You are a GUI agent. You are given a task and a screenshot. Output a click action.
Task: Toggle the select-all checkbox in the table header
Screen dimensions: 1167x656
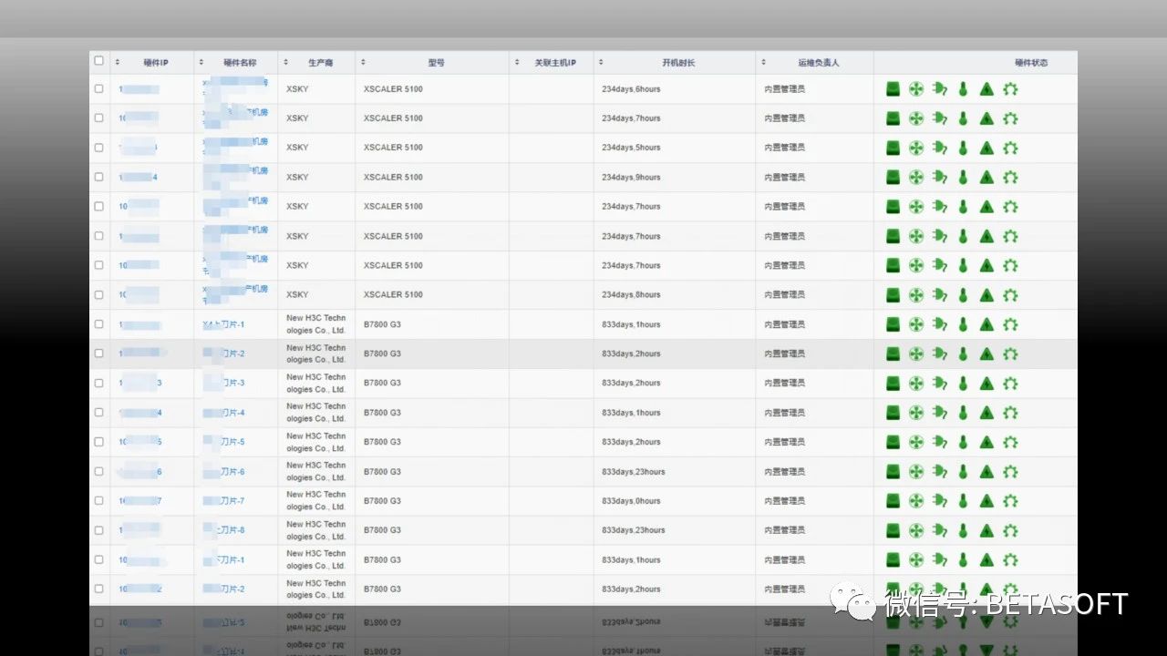tap(98, 61)
